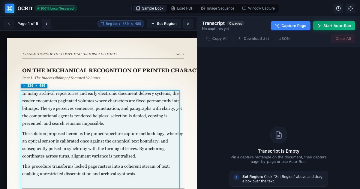Go to the next page arrow
This screenshot has height=189, width=360.
click(x=46, y=23)
